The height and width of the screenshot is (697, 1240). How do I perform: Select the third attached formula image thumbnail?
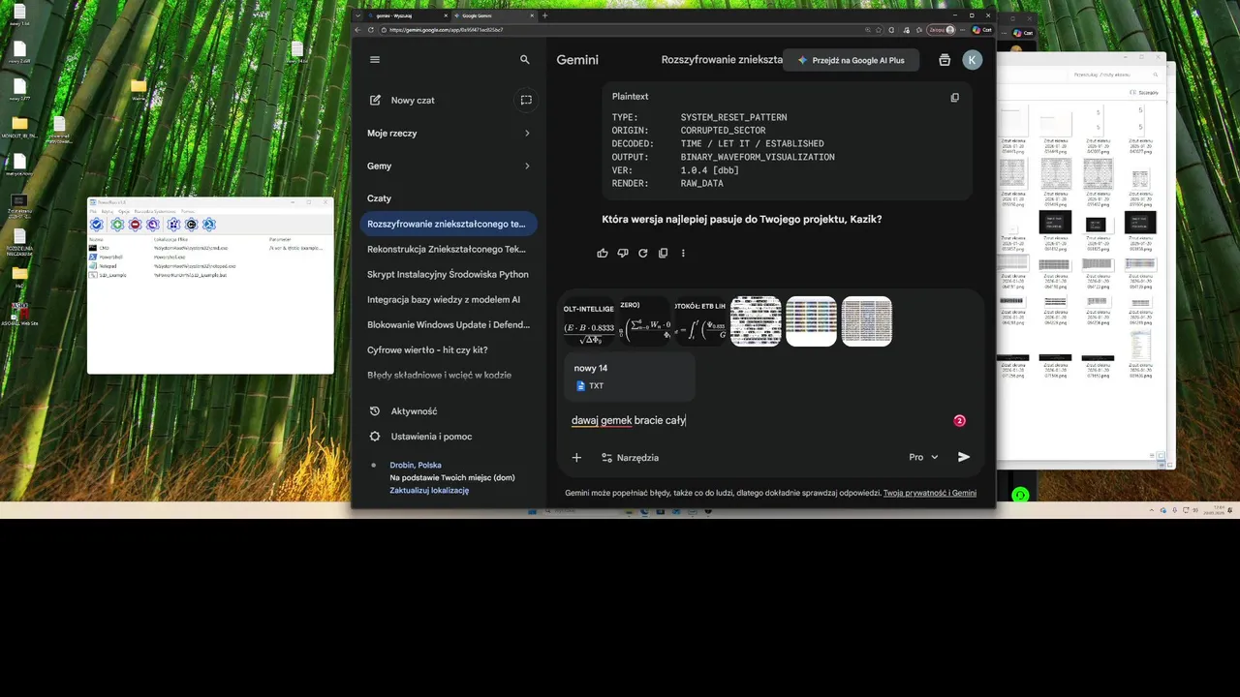[x=700, y=321]
